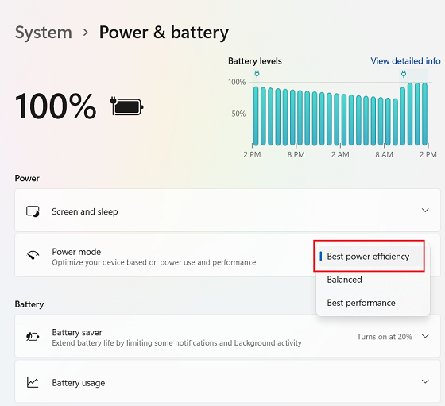
Task: Go back to System in breadcrumb
Action: coord(44,33)
